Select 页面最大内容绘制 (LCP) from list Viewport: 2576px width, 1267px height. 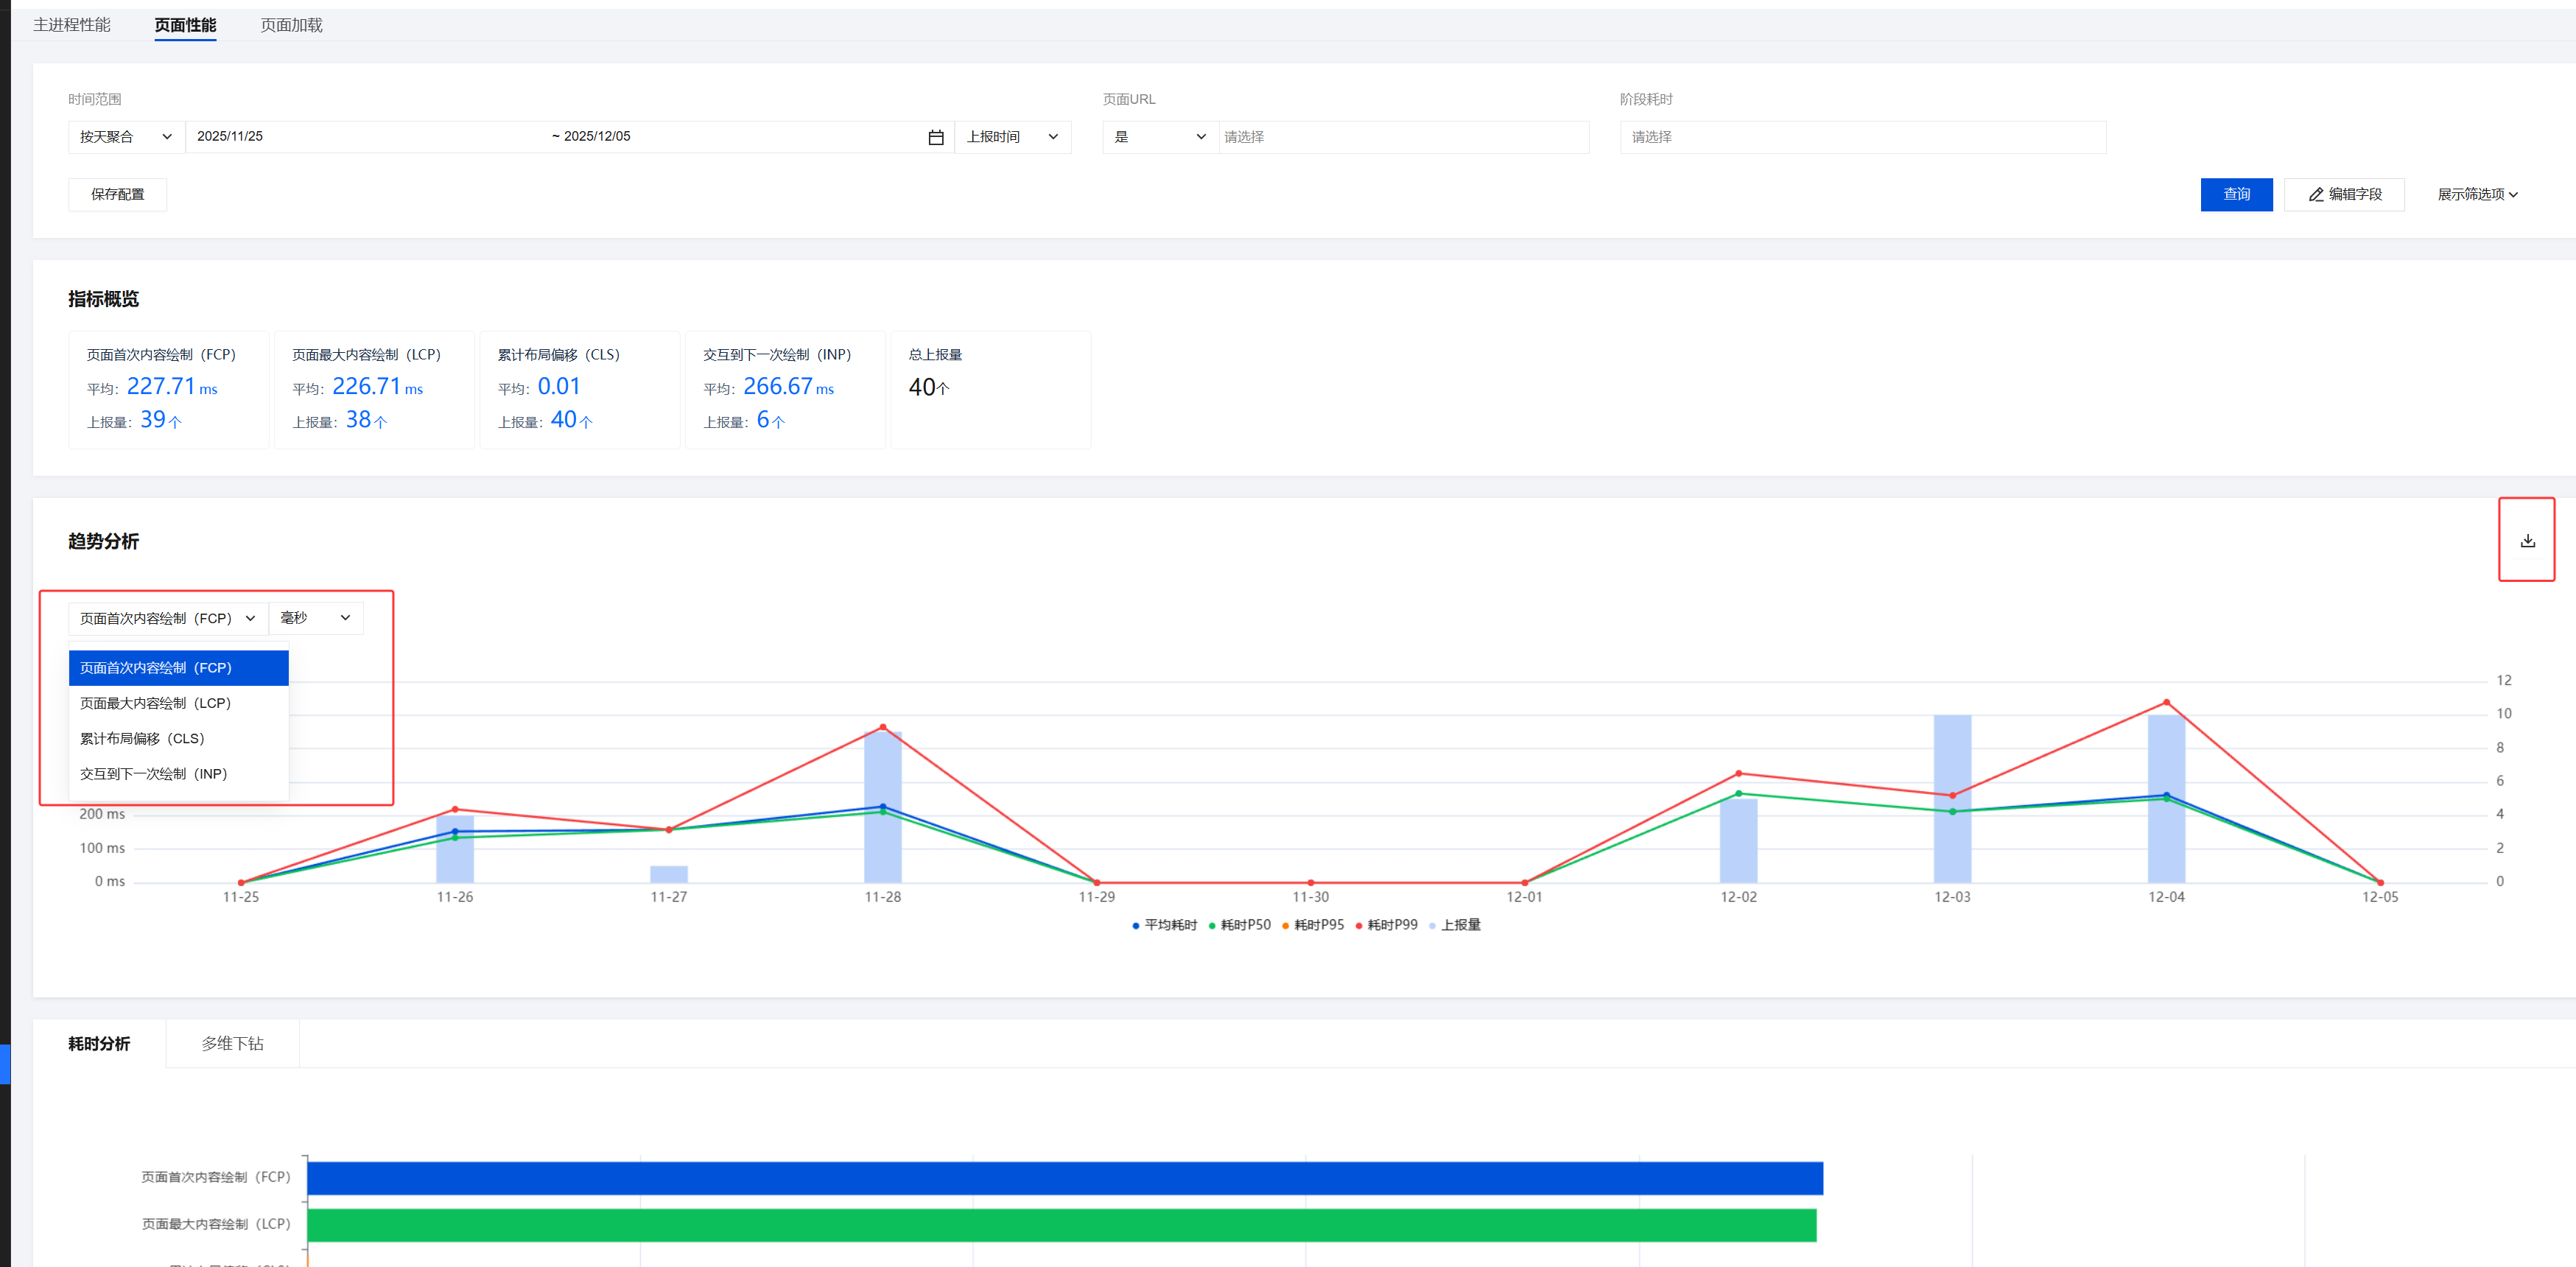(x=156, y=703)
